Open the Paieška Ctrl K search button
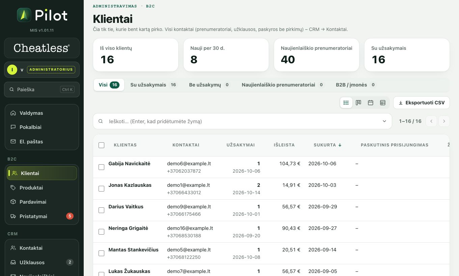 pos(42,90)
